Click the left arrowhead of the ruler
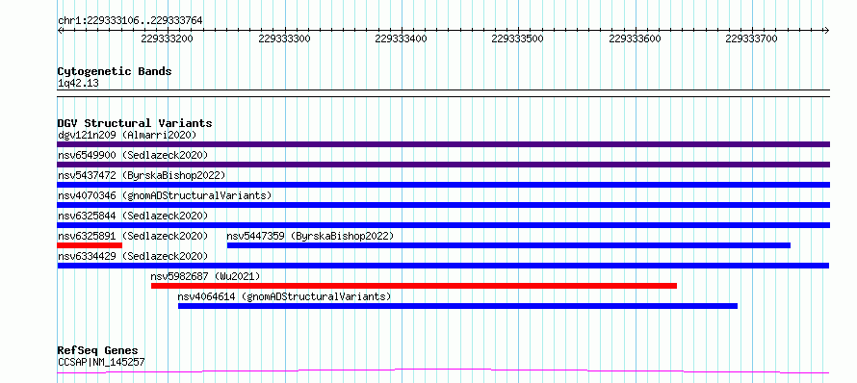Viewport: 857px width, 383px height. tap(60, 30)
